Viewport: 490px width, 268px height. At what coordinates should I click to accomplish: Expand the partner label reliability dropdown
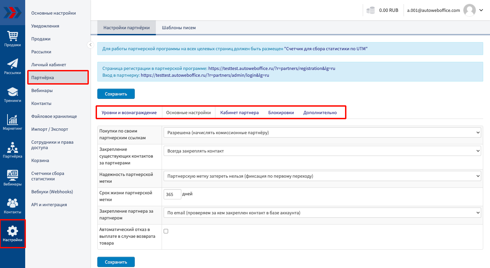(322, 176)
